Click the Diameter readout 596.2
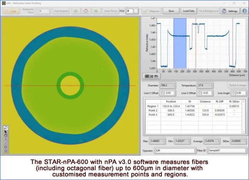The image size is (249, 180). [168, 85]
